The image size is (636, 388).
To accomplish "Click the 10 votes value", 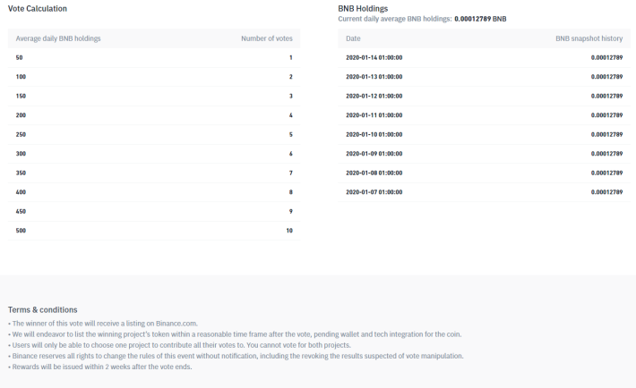I will (x=289, y=231).
